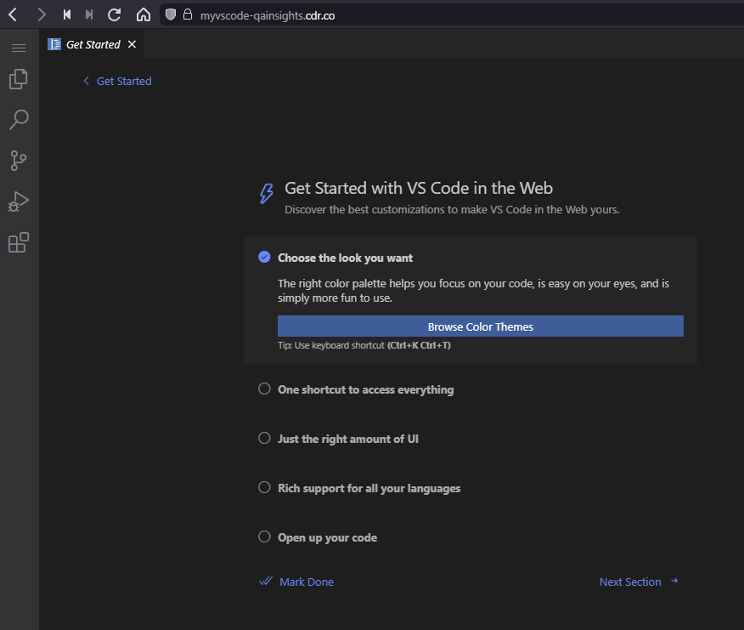This screenshot has height=630, width=744.
Task: Click the Next Section link
Action: (x=630, y=581)
